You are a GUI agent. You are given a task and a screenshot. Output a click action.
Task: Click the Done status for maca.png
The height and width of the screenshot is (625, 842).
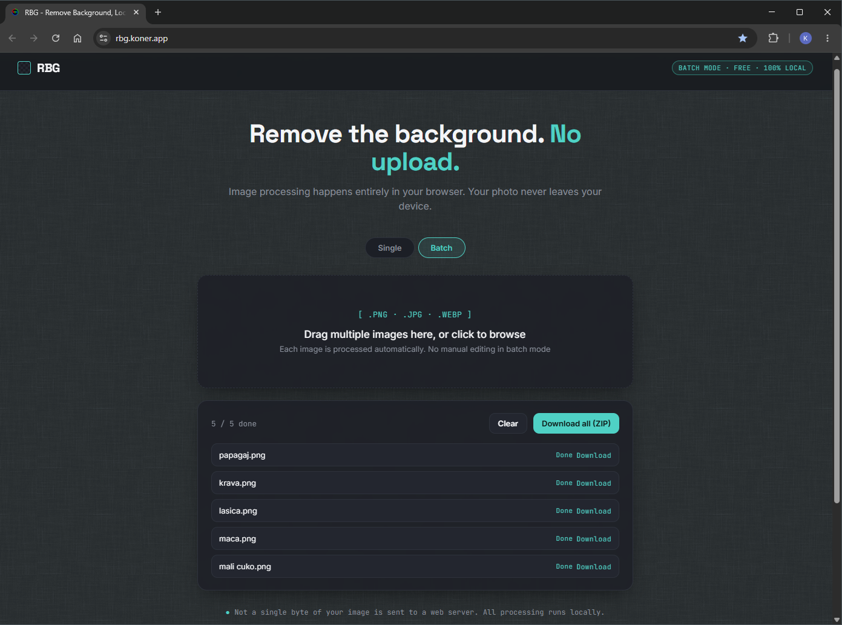click(x=564, y=539)
